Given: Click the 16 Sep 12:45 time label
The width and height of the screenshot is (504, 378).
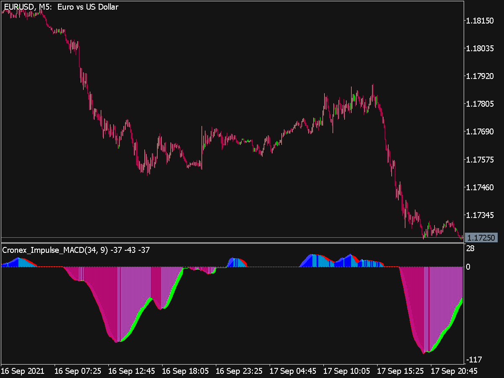Looking at the screenshot, I should pyautogui.click(x=131, y=371).
